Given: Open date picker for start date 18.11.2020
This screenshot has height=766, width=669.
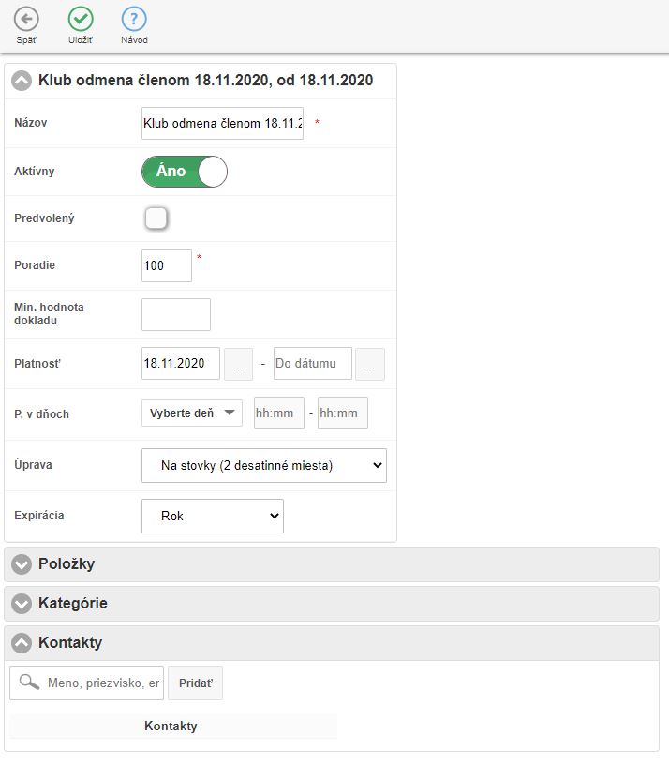Looking at the screenshot, I should pyautogui.click(x=239, y=364).
